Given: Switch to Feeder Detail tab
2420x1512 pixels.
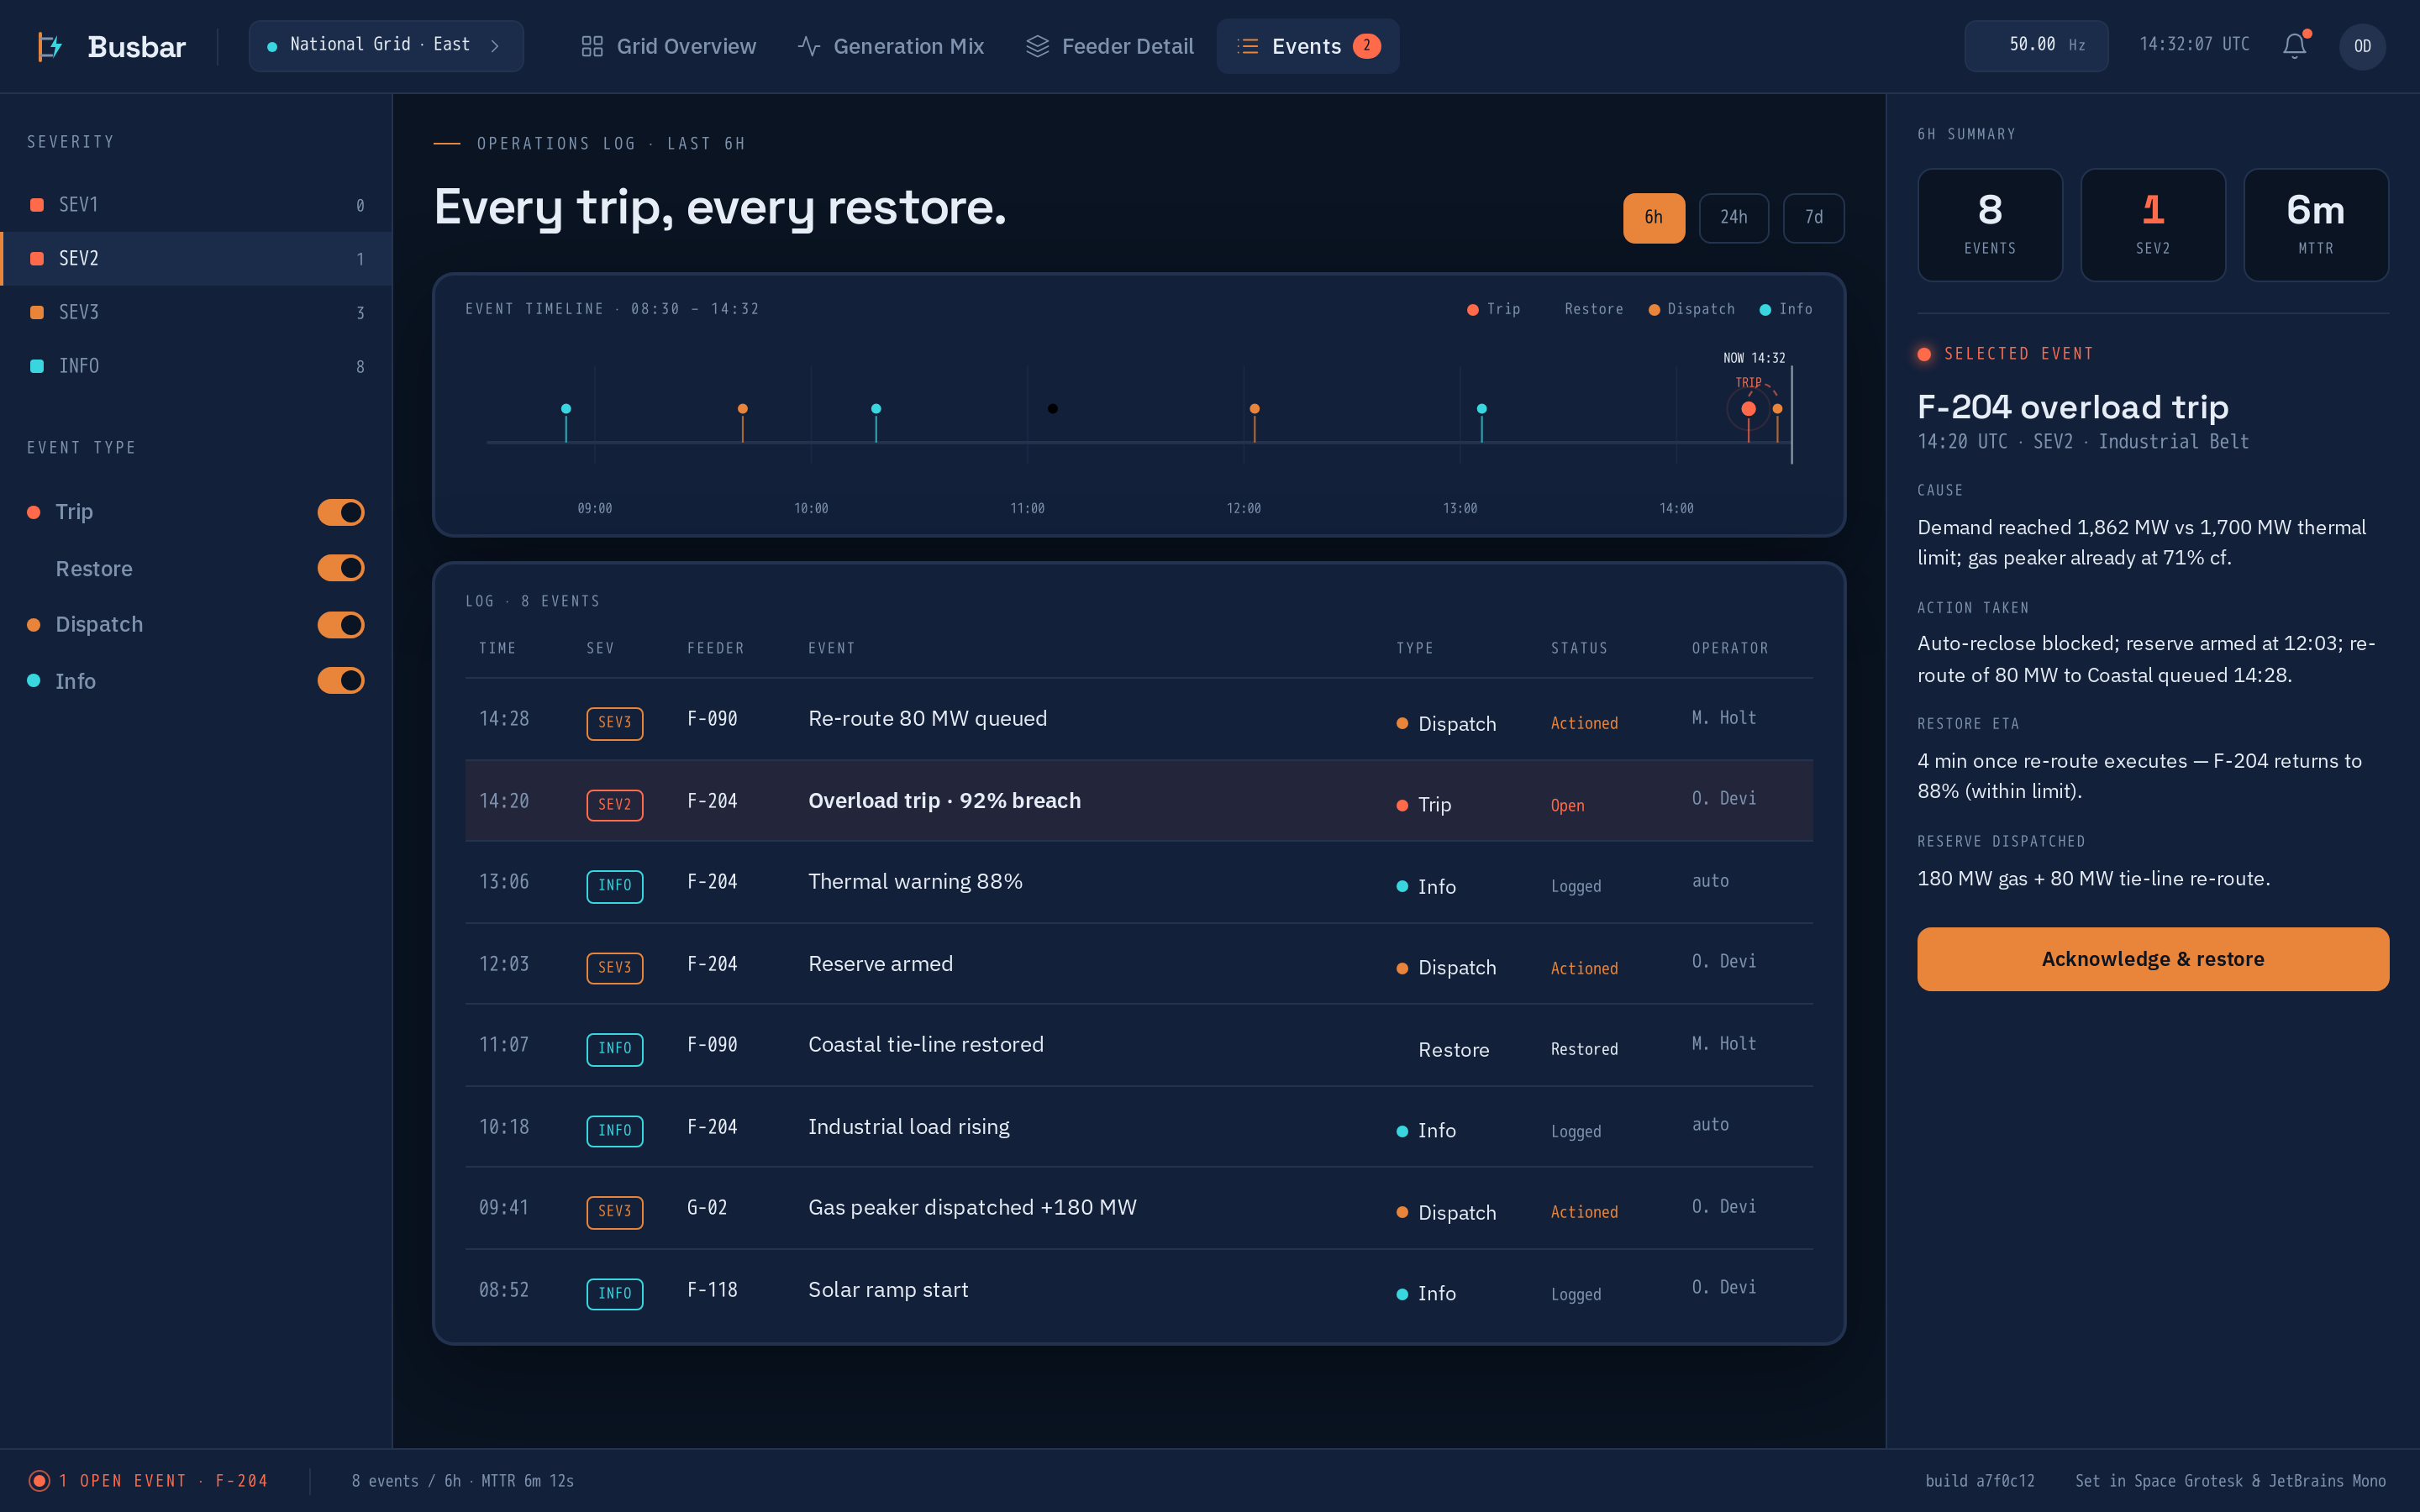Looking at the screenshot, I should tap(1110, 46).
